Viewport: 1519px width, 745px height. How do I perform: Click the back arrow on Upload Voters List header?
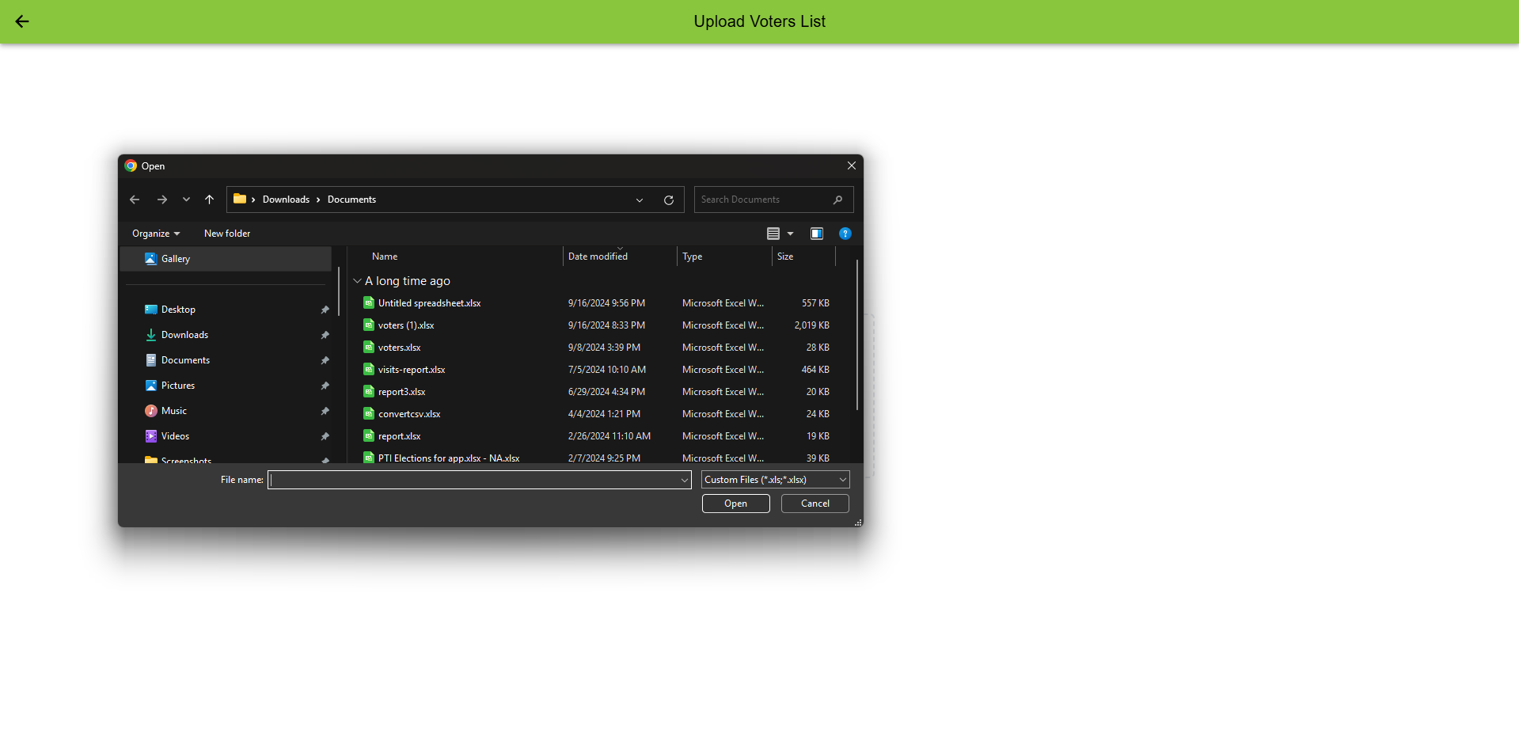pos(21,21)
